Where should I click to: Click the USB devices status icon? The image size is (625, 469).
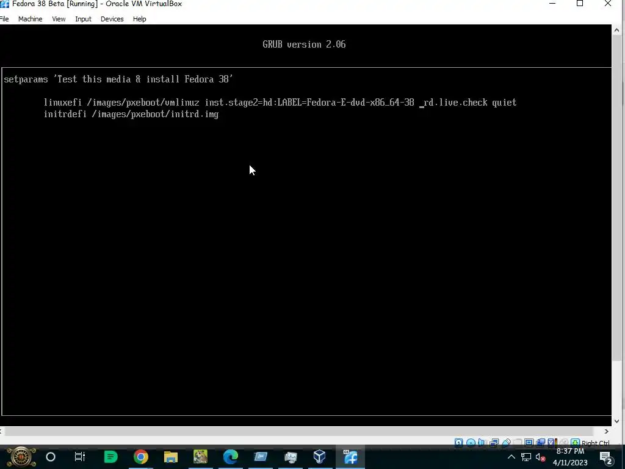pyautogui.click(x=507, y=443)
